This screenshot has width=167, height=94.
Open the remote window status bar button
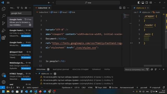click(2, 87)
